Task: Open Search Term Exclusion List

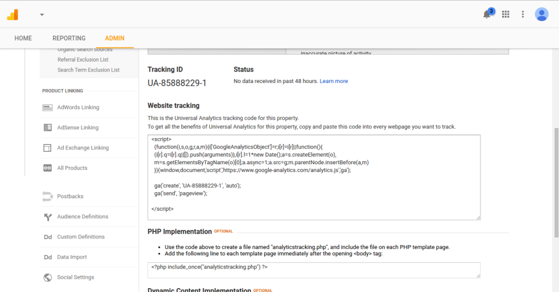Action: pyautogui.click(x=88, y=70)
